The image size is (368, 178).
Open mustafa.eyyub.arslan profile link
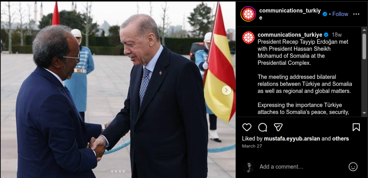[x=292, y=139]
